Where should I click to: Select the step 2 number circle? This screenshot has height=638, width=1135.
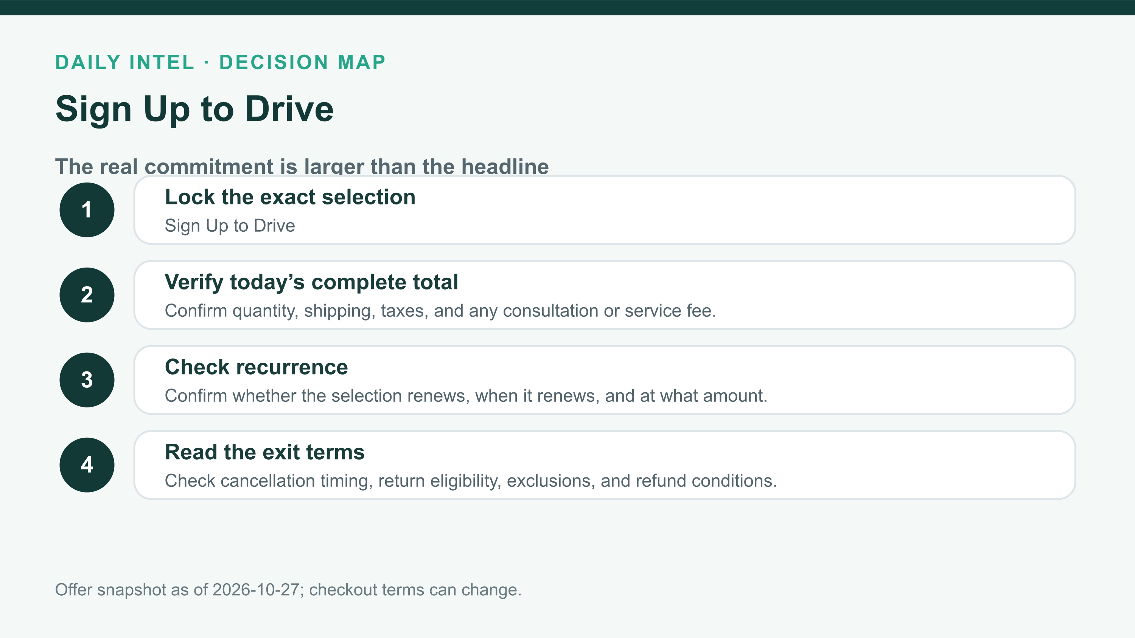coord(87,295)
